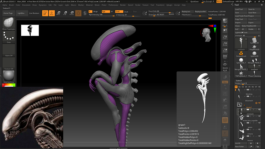
Task: Open the Zplugin menu
Action: coord(169,5)
